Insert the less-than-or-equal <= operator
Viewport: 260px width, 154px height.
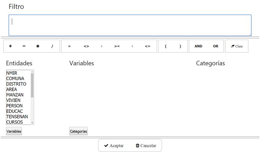pyautogui.click(x=147, y=46)
